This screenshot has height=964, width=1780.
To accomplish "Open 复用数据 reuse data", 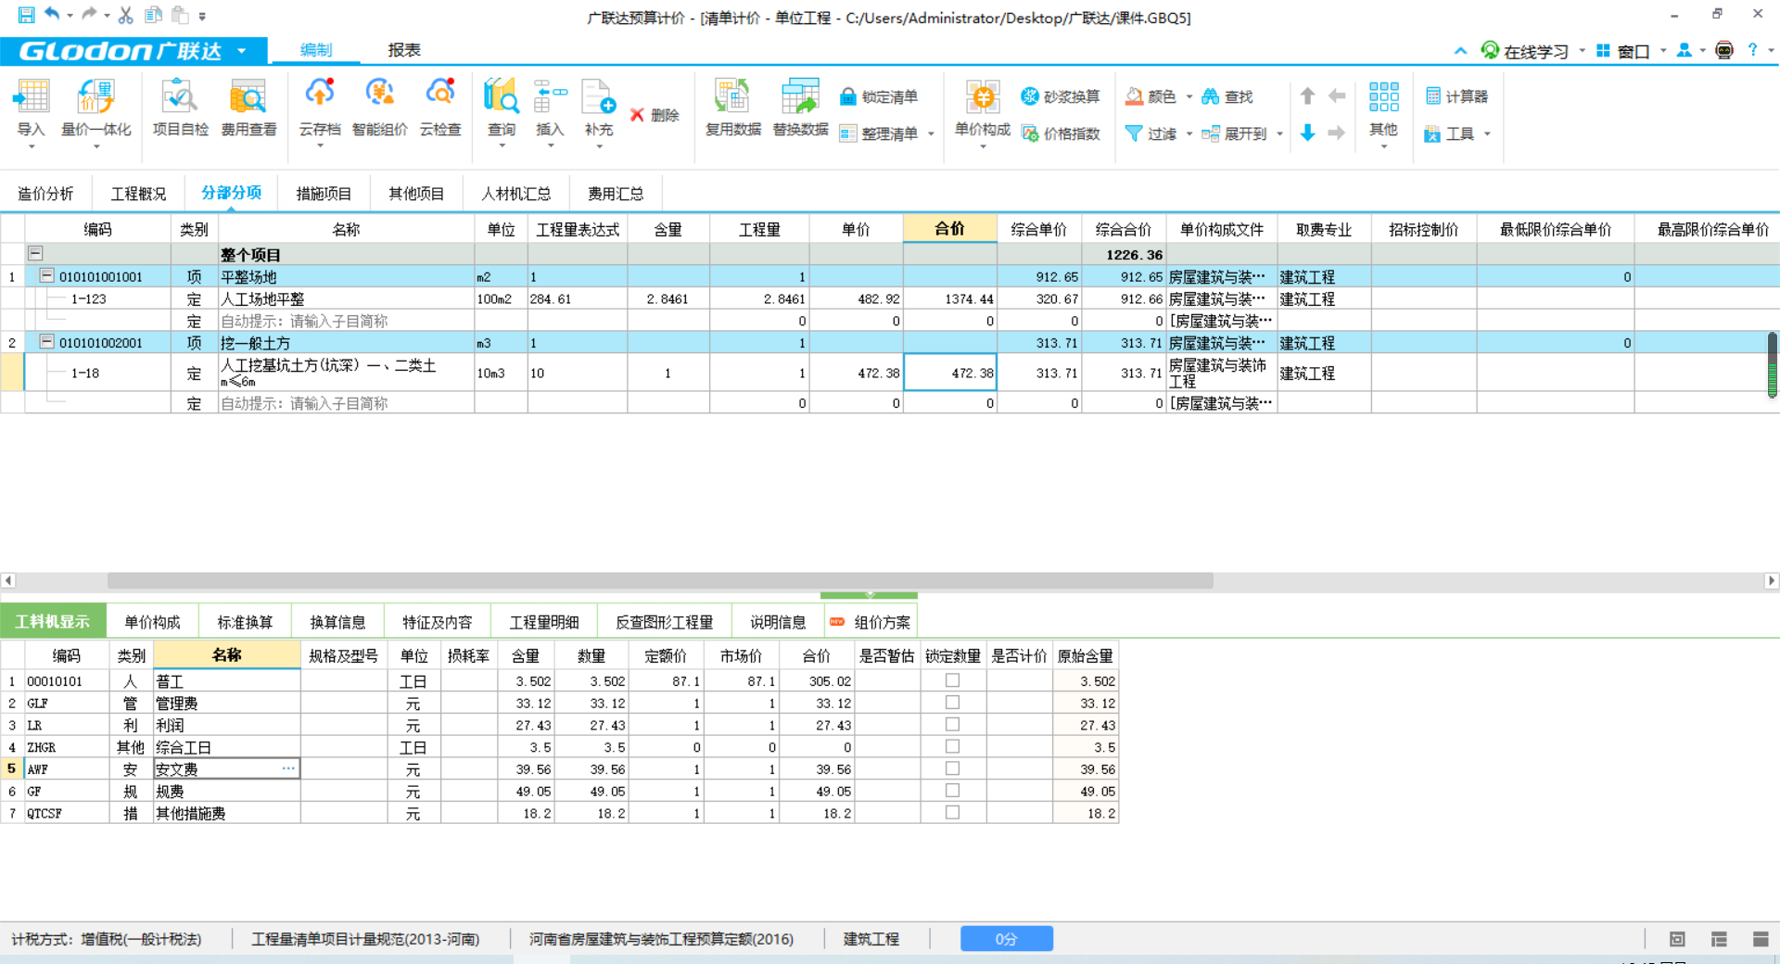I will point(732,109).
